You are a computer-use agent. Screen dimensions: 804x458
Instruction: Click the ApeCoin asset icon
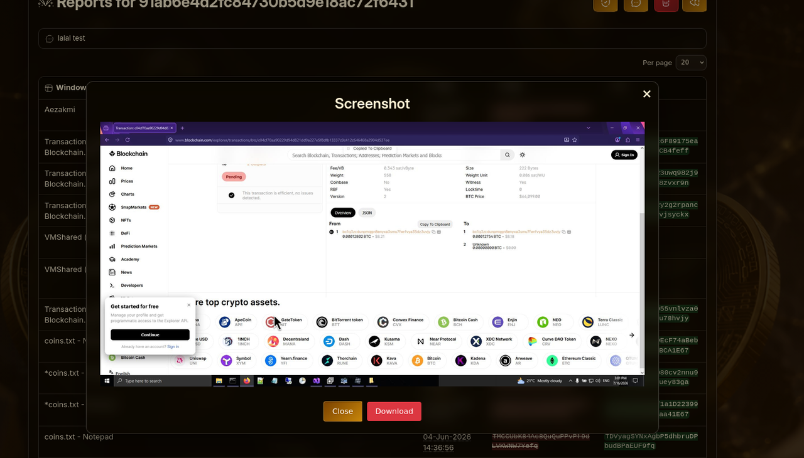(x=225, y=322)
